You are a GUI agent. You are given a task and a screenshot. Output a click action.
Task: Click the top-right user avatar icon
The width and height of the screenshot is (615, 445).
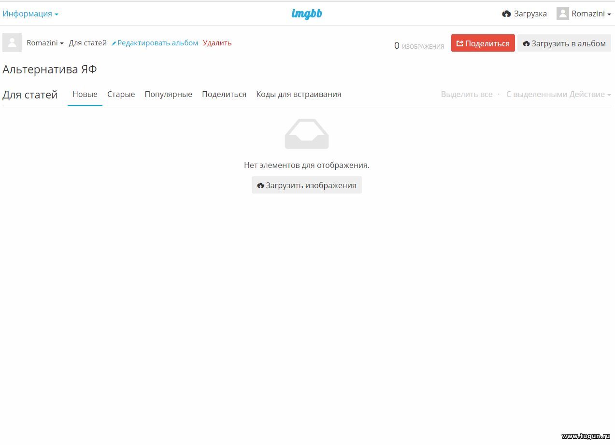[x=563, y=14]
